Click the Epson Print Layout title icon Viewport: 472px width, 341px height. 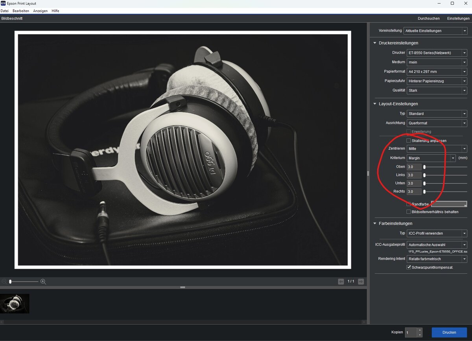3,3
